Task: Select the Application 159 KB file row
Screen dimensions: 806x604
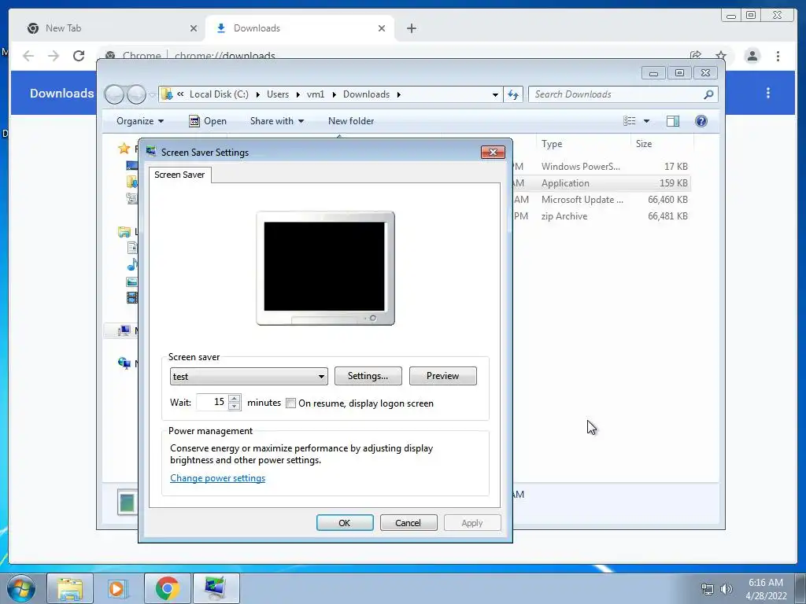Action: coord(601,182)
